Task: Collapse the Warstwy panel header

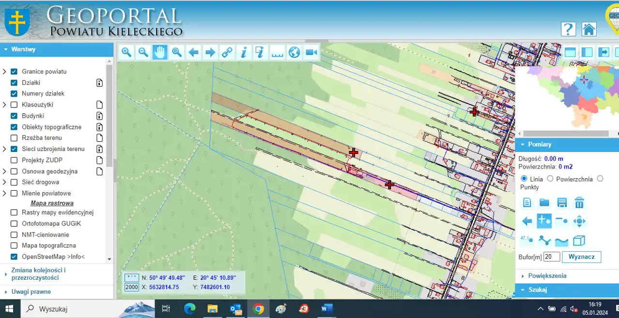Action: click(23, 49)
